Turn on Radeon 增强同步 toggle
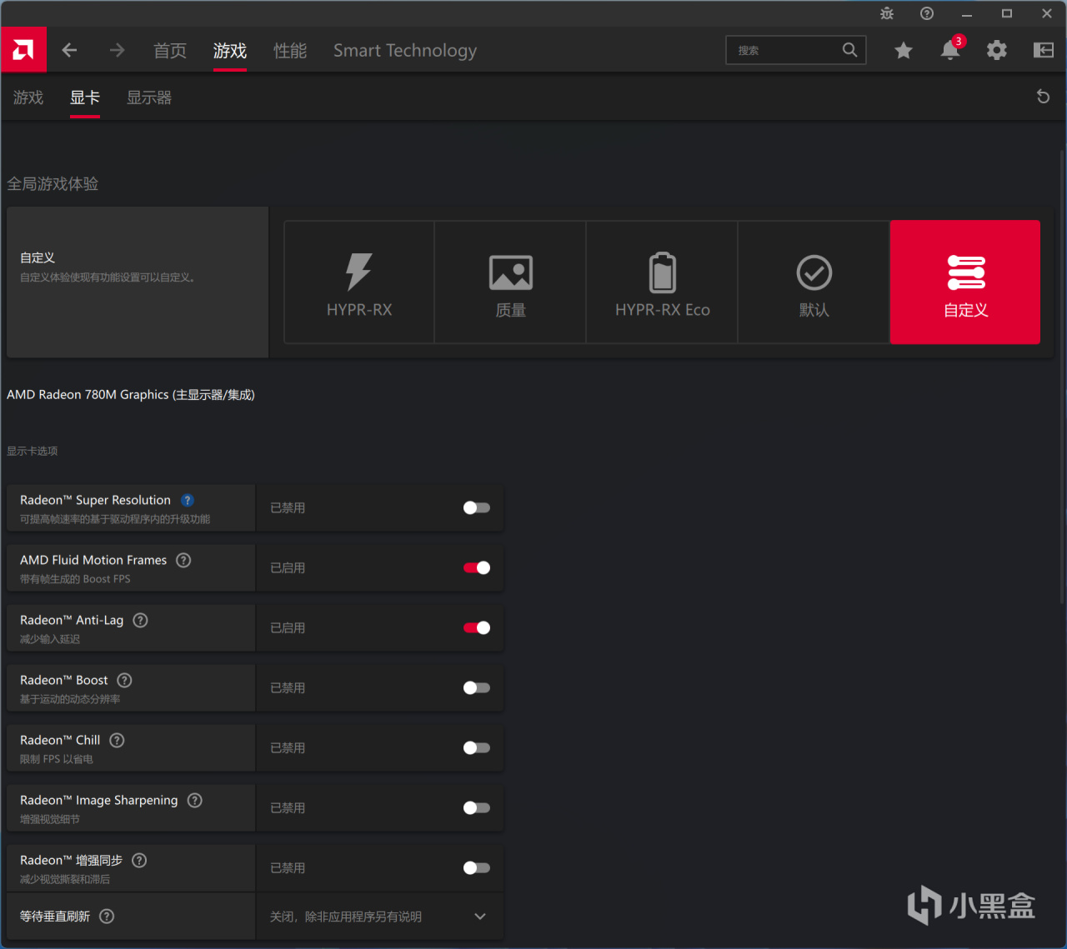The width and height of the screenshot is (1067, 949). 477,868
